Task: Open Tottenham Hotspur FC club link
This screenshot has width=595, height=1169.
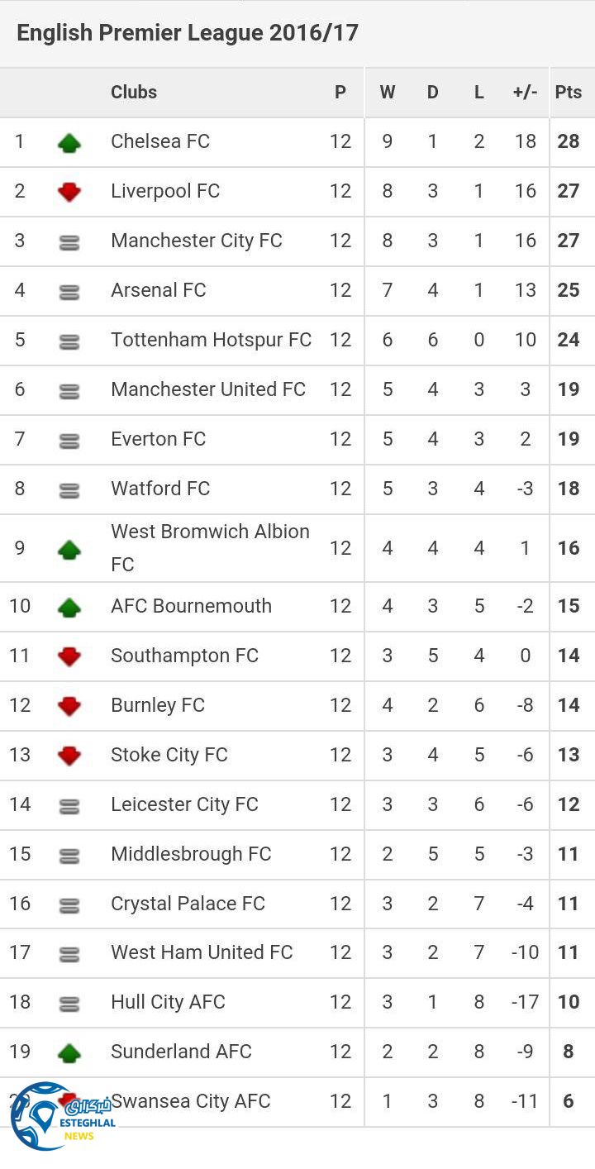Action: [211, 340]
